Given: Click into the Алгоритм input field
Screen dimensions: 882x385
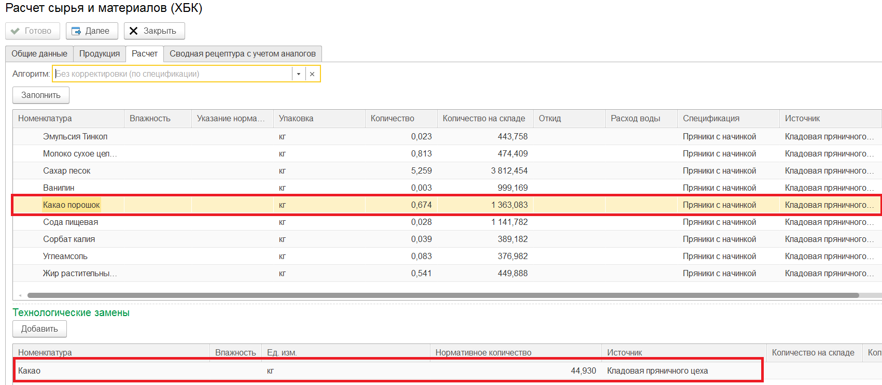Looking at the screenshot, I should [x=173, y=74].
